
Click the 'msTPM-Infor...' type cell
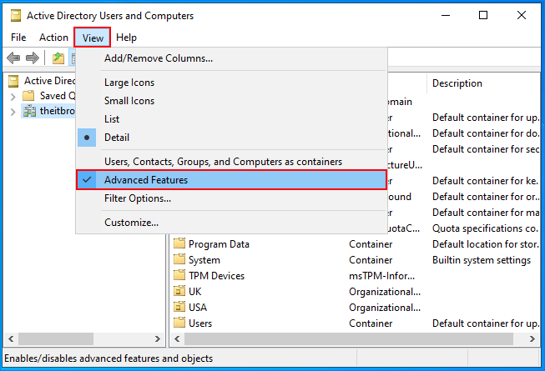coord(381,276)
